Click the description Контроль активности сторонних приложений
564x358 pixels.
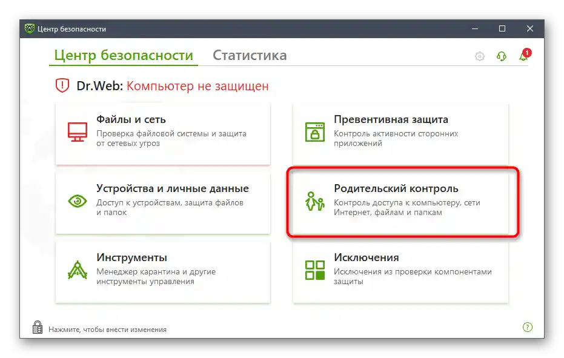click(x=396, y=138)
